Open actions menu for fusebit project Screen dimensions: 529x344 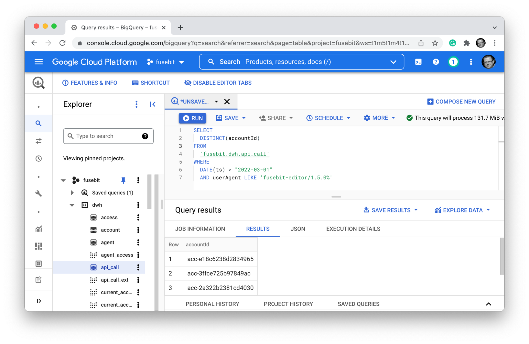[138, 180]
